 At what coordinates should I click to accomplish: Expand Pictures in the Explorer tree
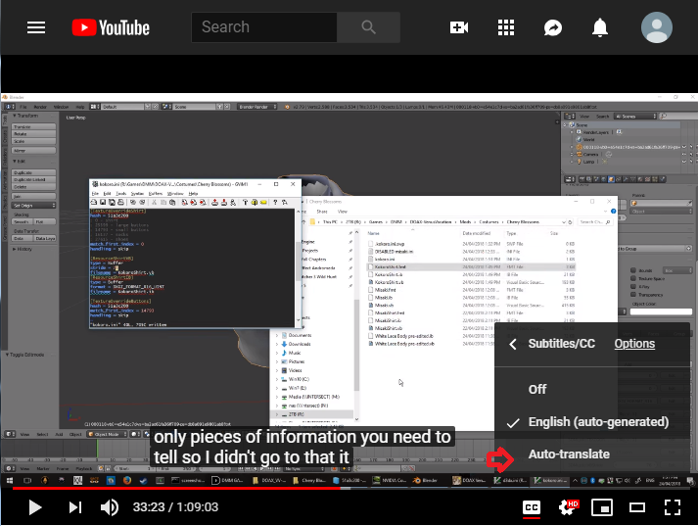pyautogui.click(x=277, y=361)
